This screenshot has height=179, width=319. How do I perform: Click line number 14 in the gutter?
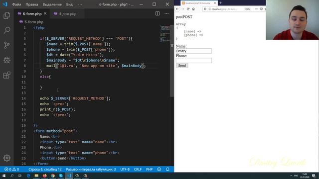tap(24, 98)
